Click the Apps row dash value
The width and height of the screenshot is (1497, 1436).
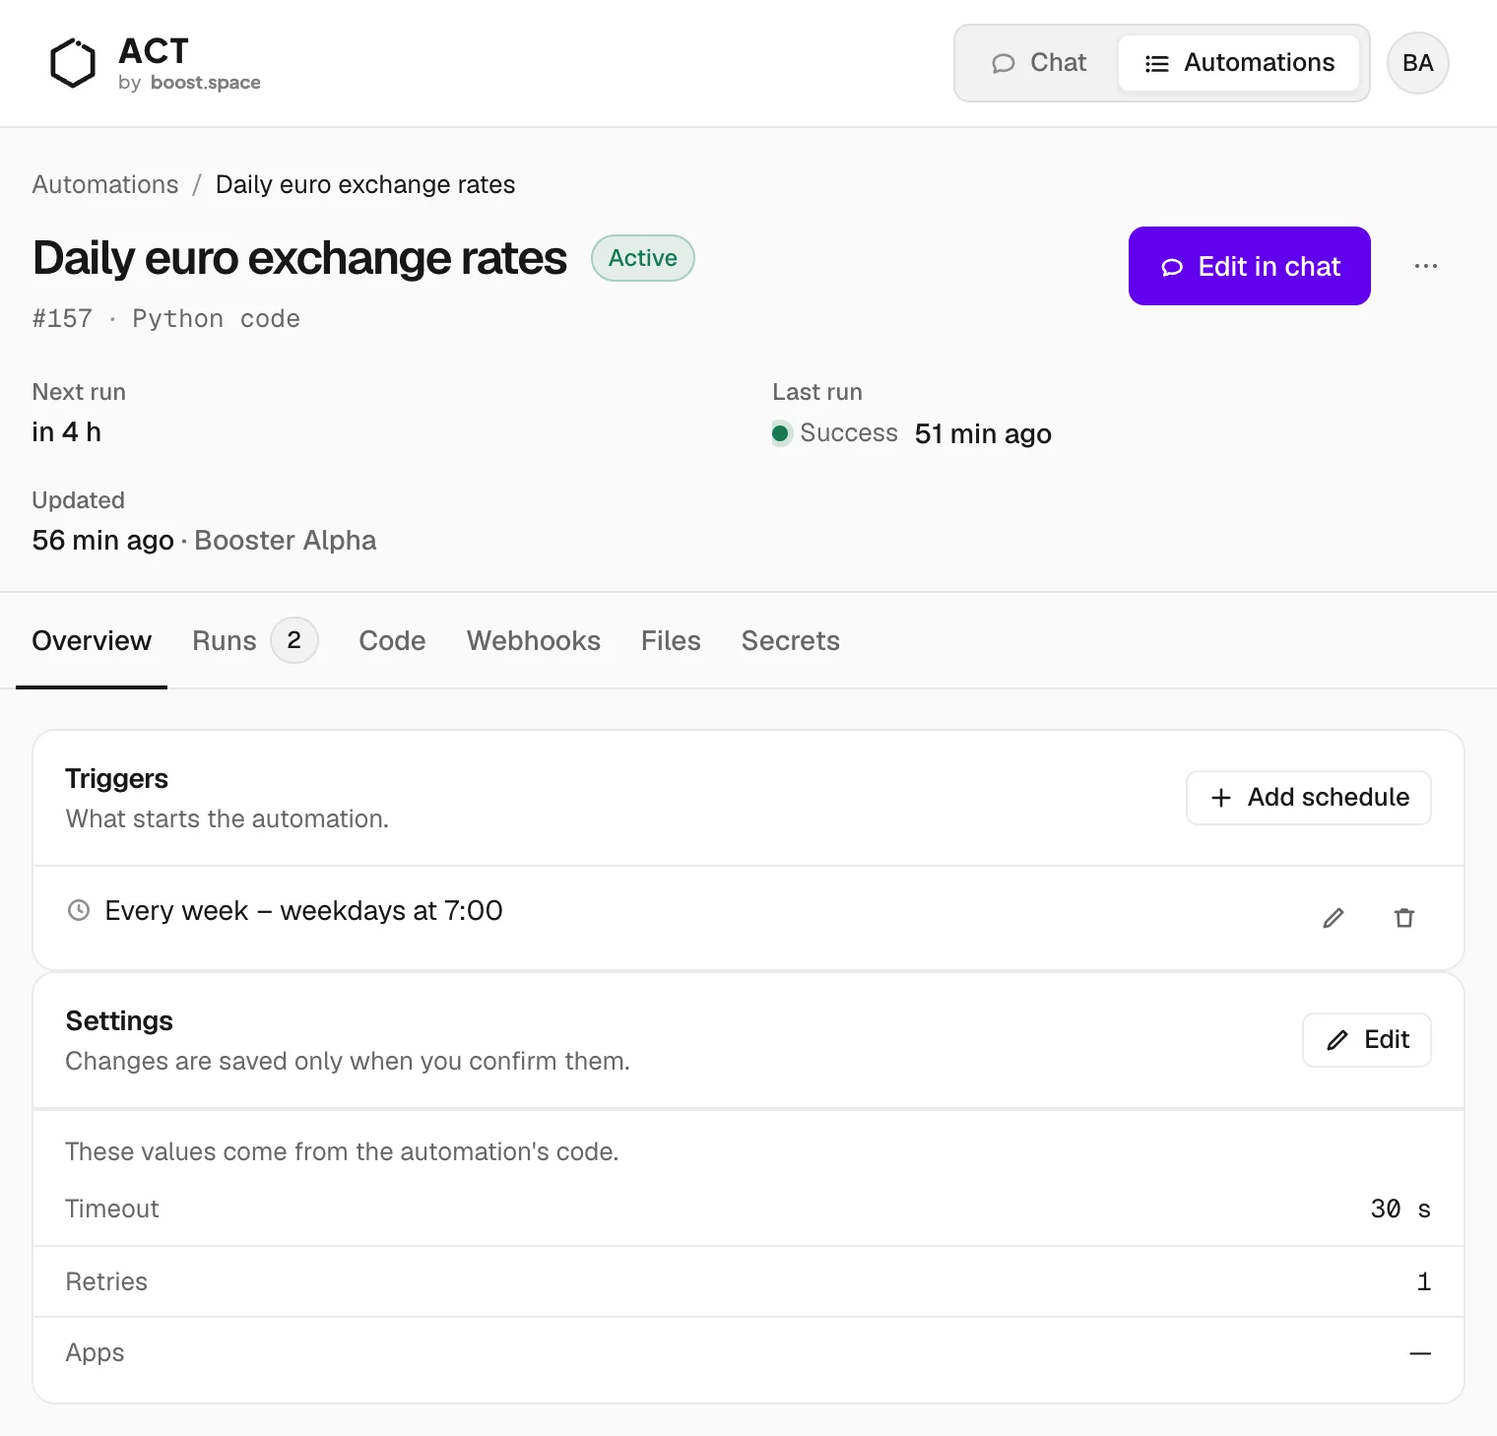(1420, 1353)
